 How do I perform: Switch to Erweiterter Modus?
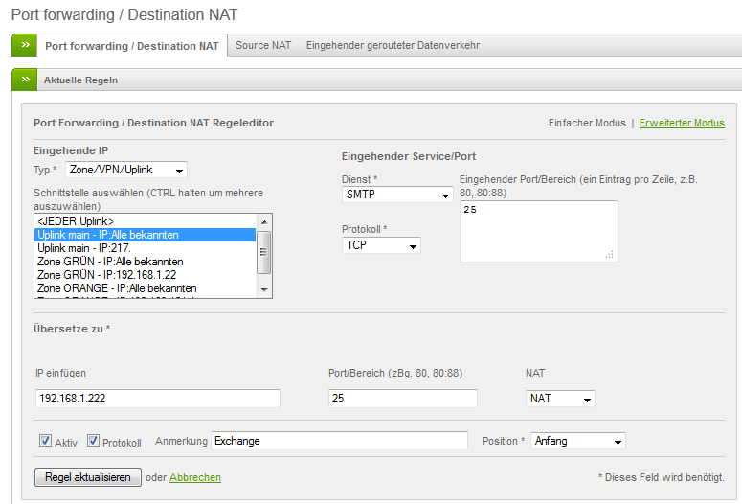tap(682, 124)
